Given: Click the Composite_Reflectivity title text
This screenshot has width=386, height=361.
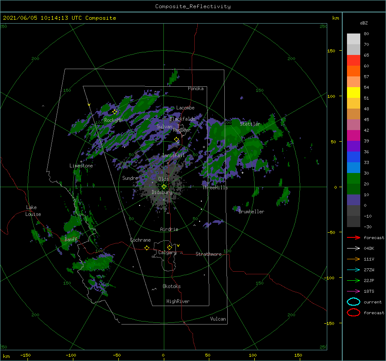Looking at the screenshot, I should pos(193,6).
